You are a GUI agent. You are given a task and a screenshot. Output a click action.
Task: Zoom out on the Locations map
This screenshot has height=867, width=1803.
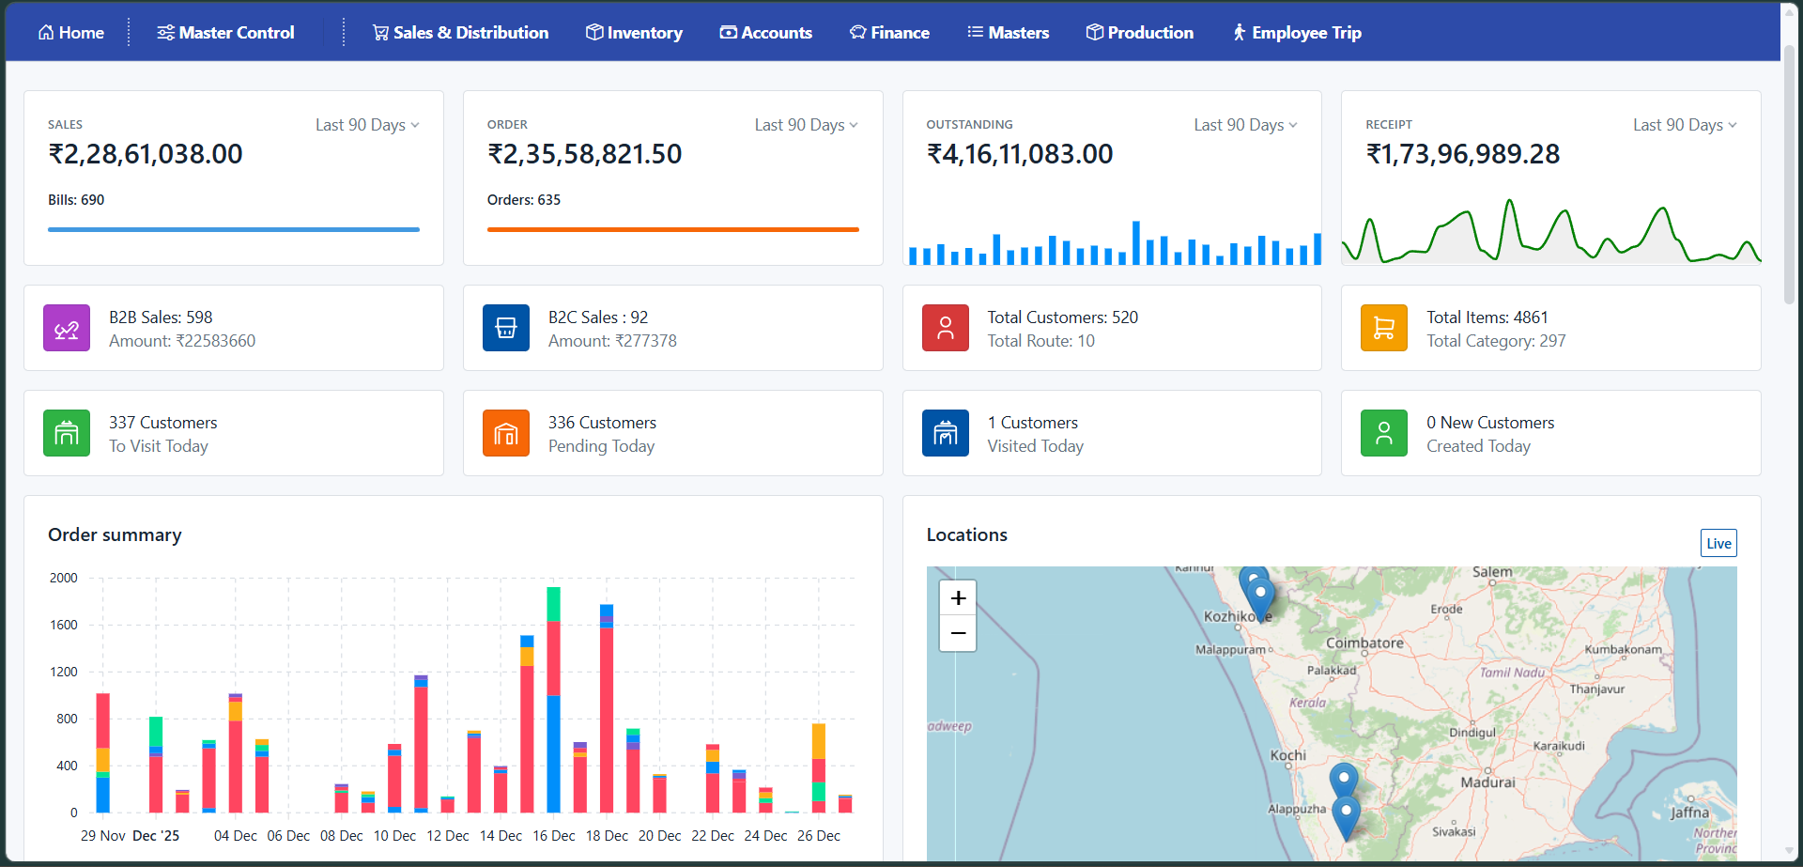pyautogui.click(x=958, y=633)
